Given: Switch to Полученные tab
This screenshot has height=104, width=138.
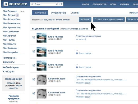Looking at the screenshot, I should click(x=40, y=13).
